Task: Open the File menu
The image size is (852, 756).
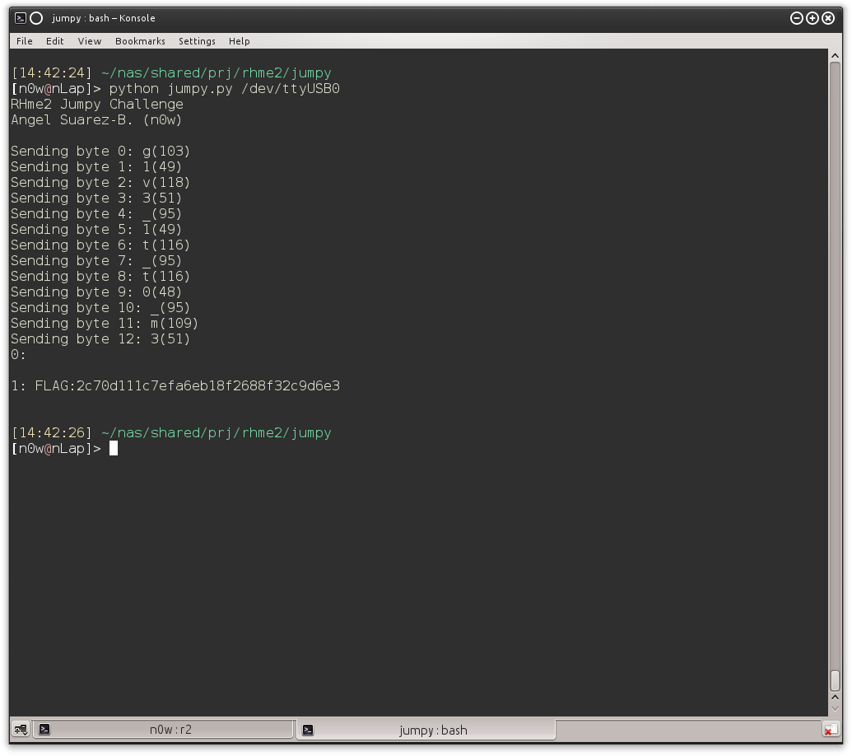Action: point(24,40)
